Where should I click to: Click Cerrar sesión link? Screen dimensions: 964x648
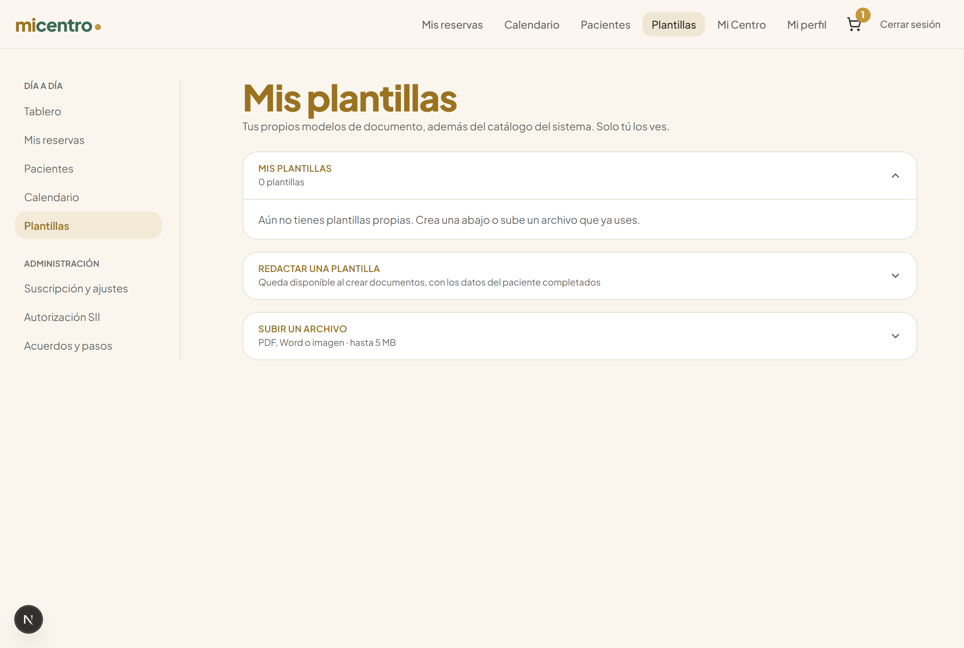pos(910,24)
